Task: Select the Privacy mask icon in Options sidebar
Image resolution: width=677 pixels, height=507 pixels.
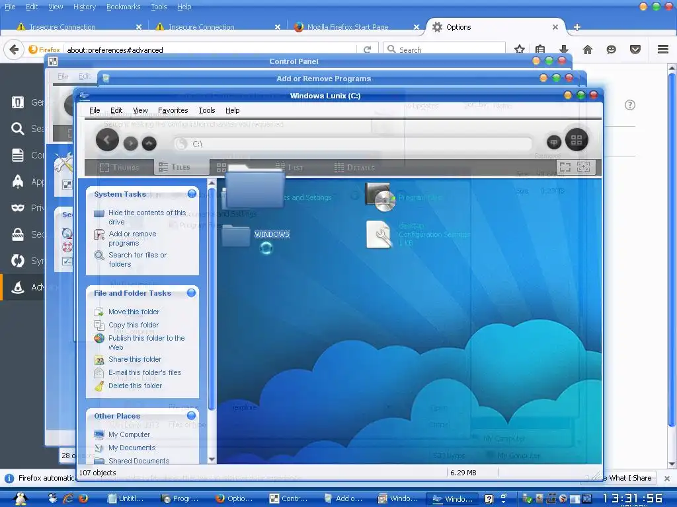Action: 18,208
